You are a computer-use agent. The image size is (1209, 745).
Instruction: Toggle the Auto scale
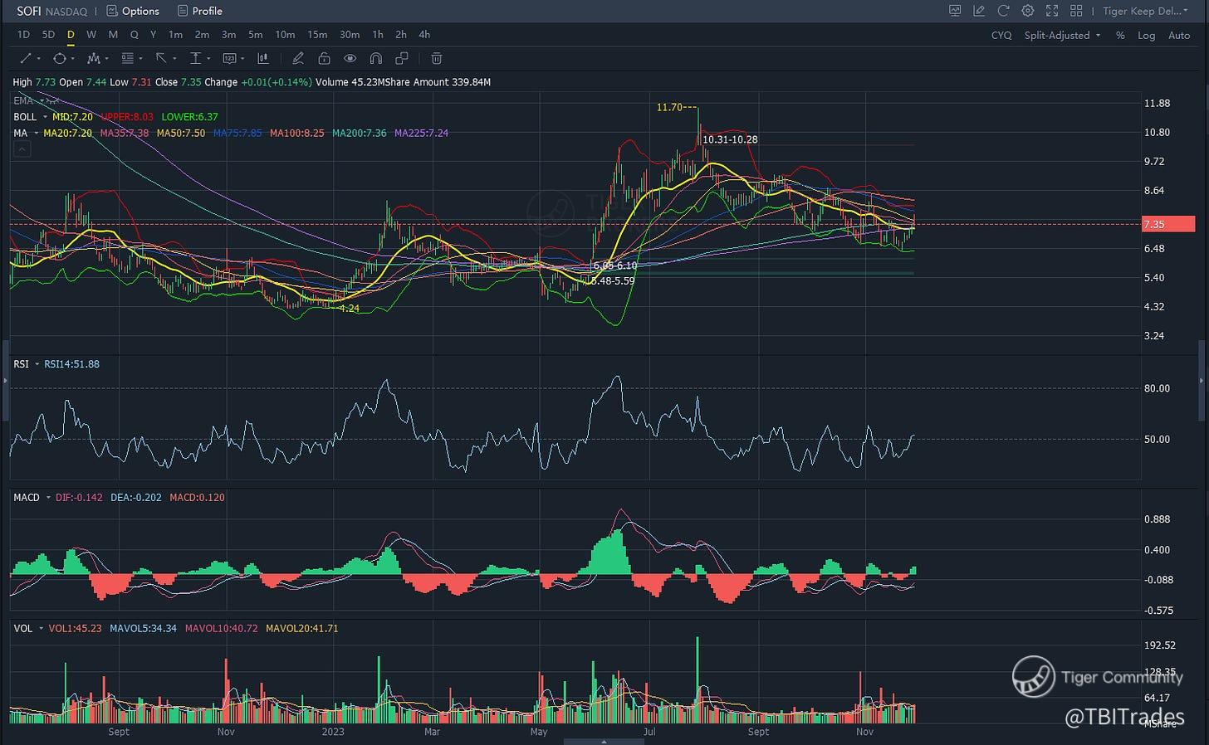(x=1179, y=35)
